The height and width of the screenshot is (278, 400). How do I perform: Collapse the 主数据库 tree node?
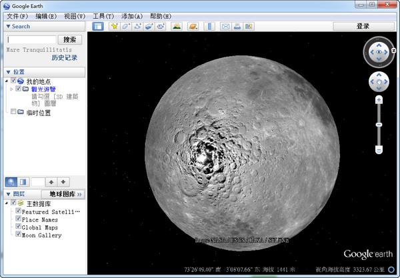[x=7, y=203]
